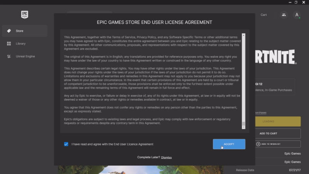
Task: Restore down the launcher window
Action: [296, 2]
